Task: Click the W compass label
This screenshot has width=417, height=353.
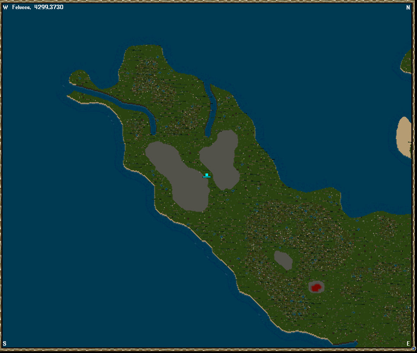Action: (5, 7)
